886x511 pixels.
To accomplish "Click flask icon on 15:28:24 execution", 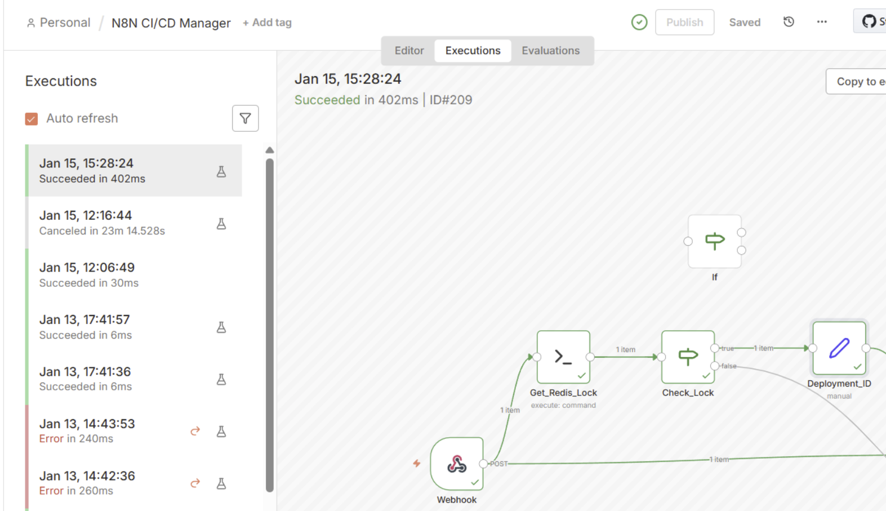I will (x=221, y=171).
